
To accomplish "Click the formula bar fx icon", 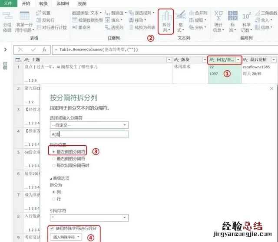I will [x=44, y=50].
